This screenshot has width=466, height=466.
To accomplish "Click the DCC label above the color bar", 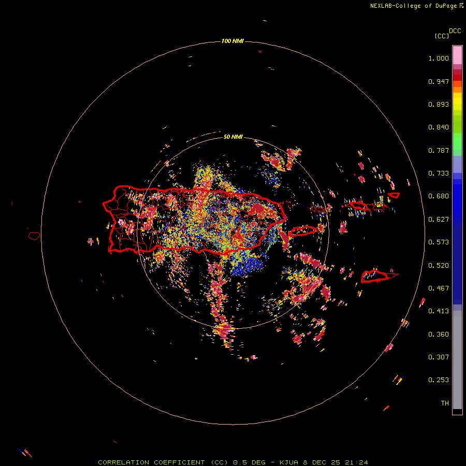I will click(455, 31).
